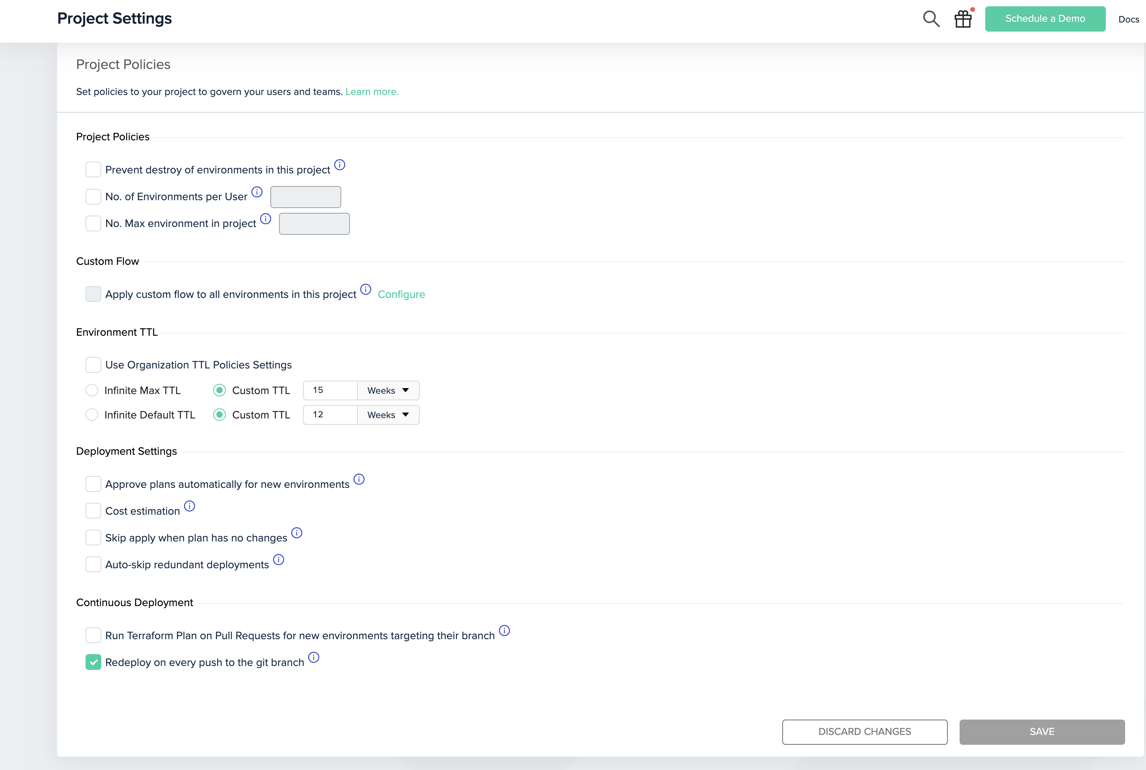Click info icon next to Redeploy on every push
This screenshot has width=1146, height=770.
click(x=314, y=657)
